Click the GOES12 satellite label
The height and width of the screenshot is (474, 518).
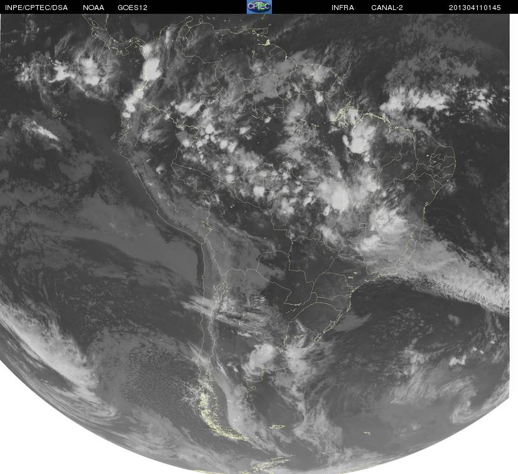click(132, 8)
